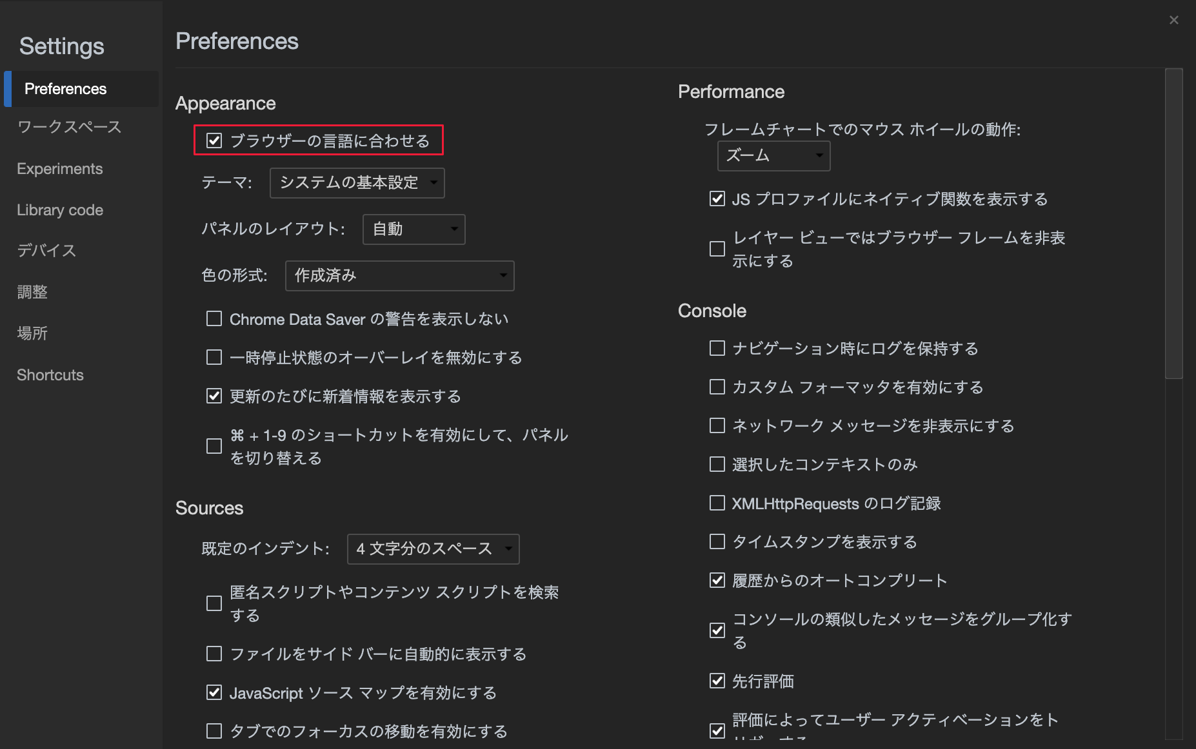Image resolution: width=1196 pixels, height=749 pixels.
Task: Enable ⌘ + 1-9 のショートカットを有効にする
Action: point(214,445)
